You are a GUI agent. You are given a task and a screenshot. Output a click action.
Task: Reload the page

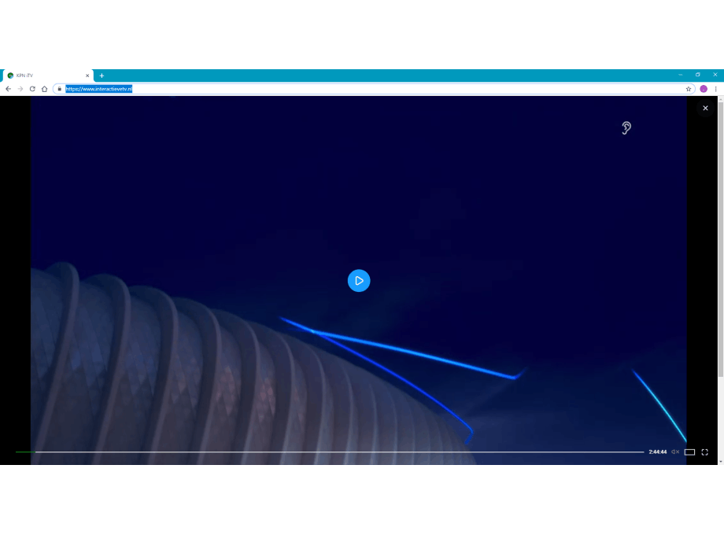tap(32, 89)
